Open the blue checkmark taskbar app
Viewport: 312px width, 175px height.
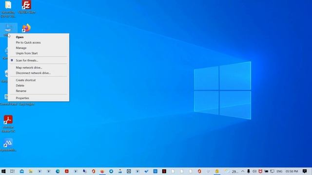(x=146, y=171)
